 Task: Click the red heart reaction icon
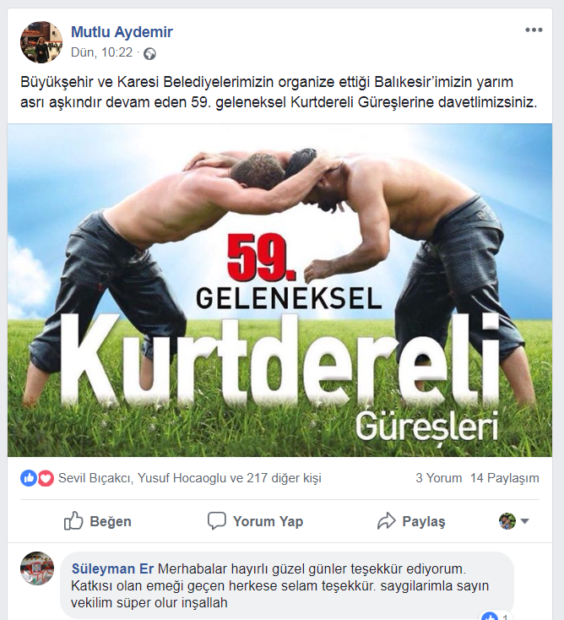click(46, 478)
